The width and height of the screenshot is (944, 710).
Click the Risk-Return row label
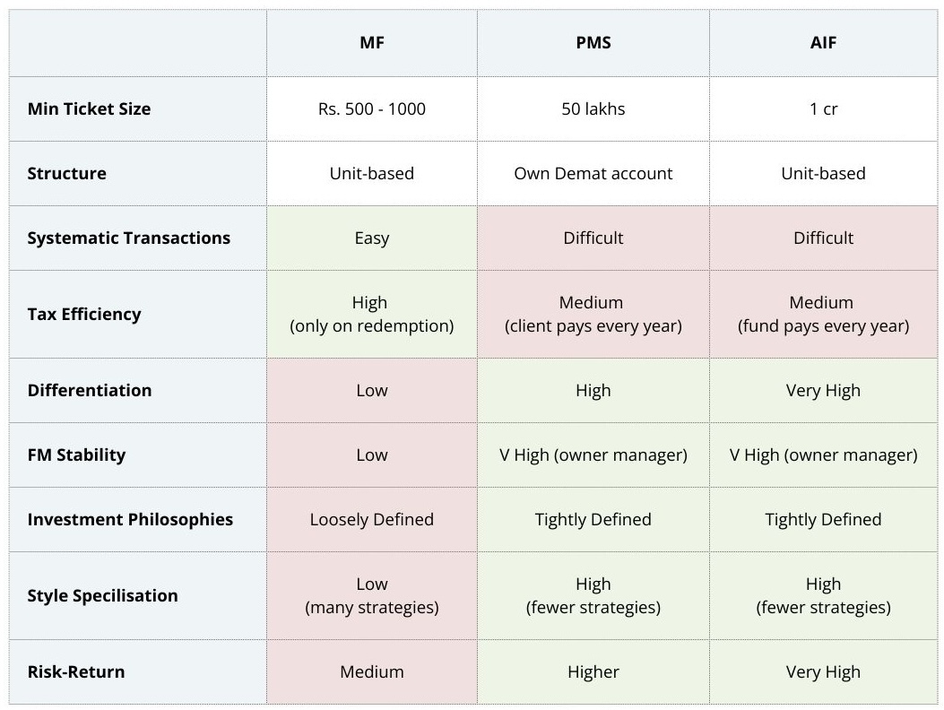tap(75, 671)
